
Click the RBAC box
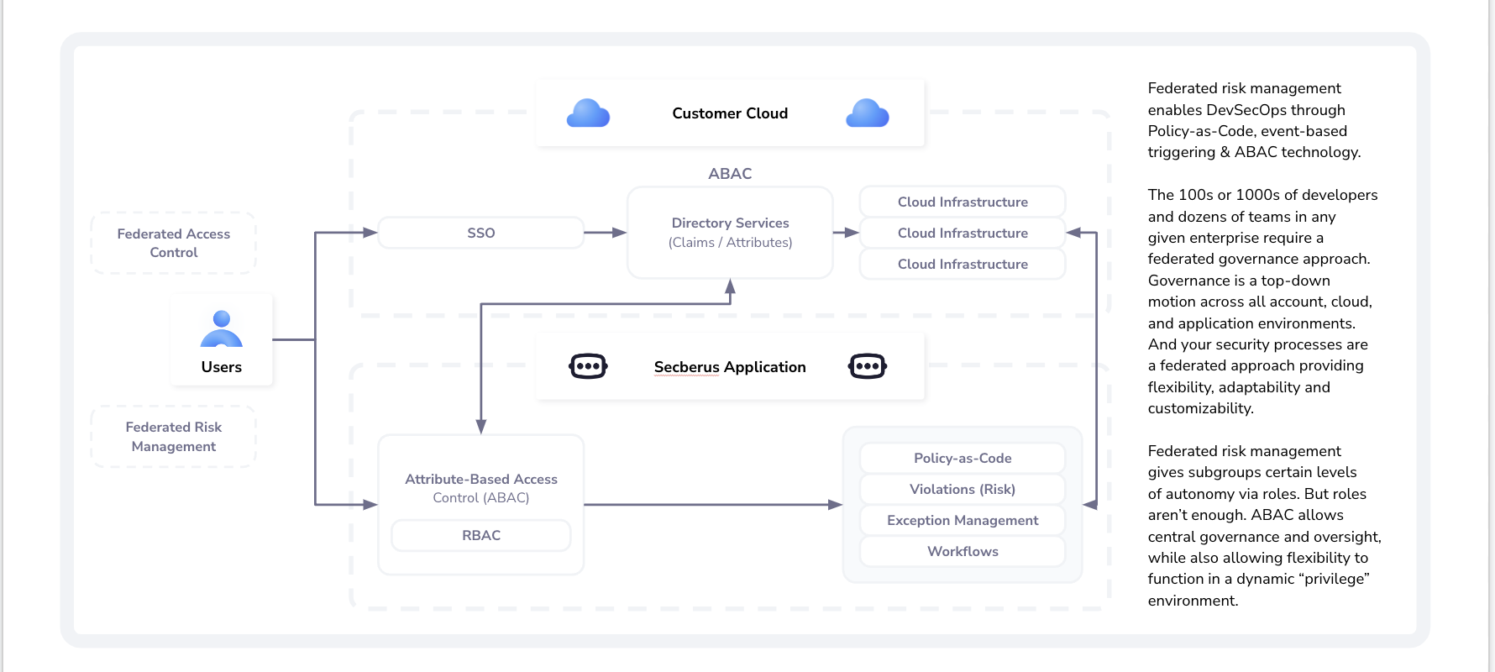pyautogui.click(x=481, y=535)
